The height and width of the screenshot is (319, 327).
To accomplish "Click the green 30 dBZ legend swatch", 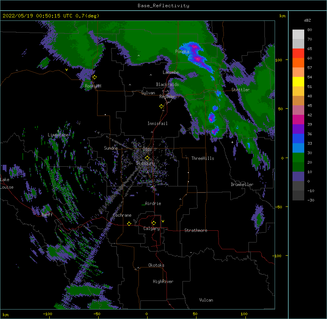I will point(298,158).
